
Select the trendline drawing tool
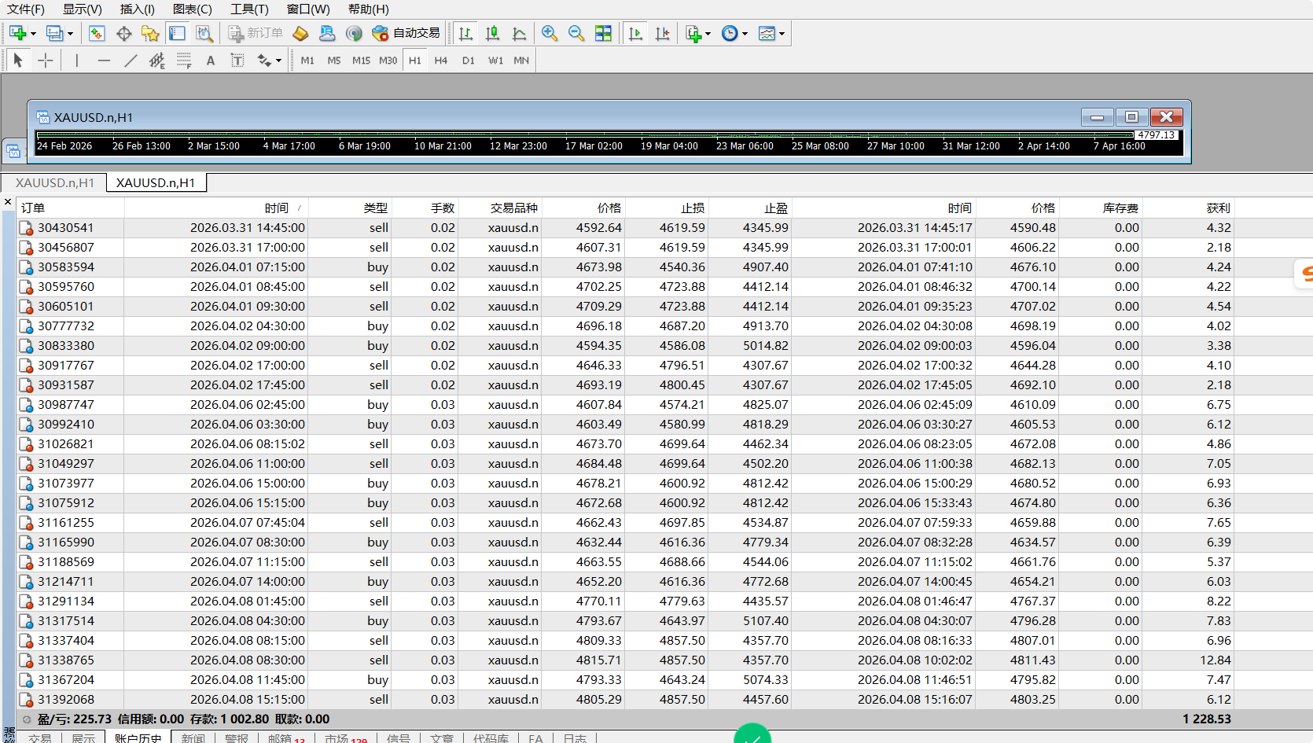131,61
